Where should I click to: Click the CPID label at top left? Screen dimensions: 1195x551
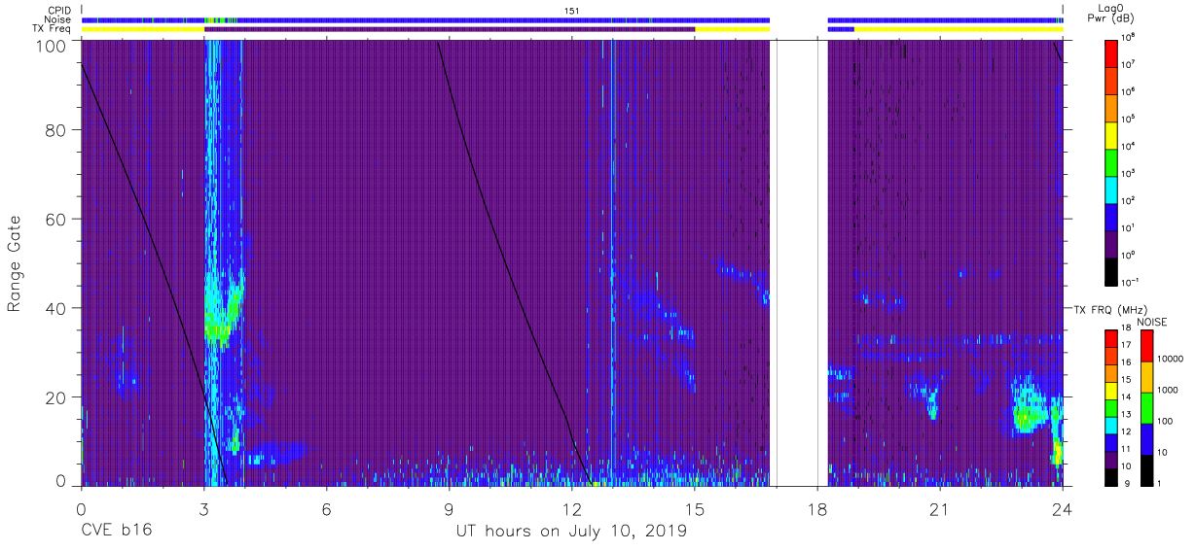tap(58, 10)
